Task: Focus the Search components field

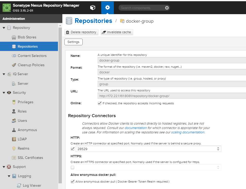Action: (x=142, y=8)
